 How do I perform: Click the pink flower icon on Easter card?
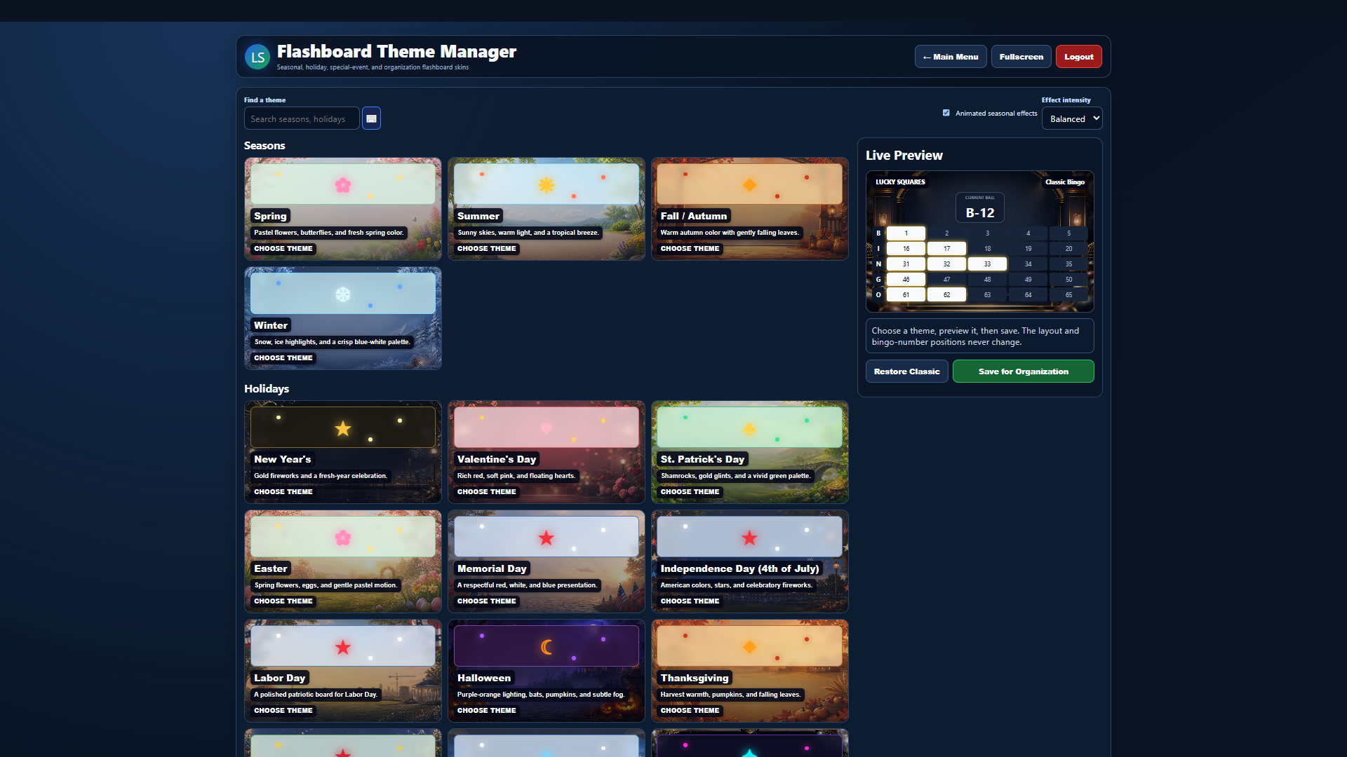343,538
